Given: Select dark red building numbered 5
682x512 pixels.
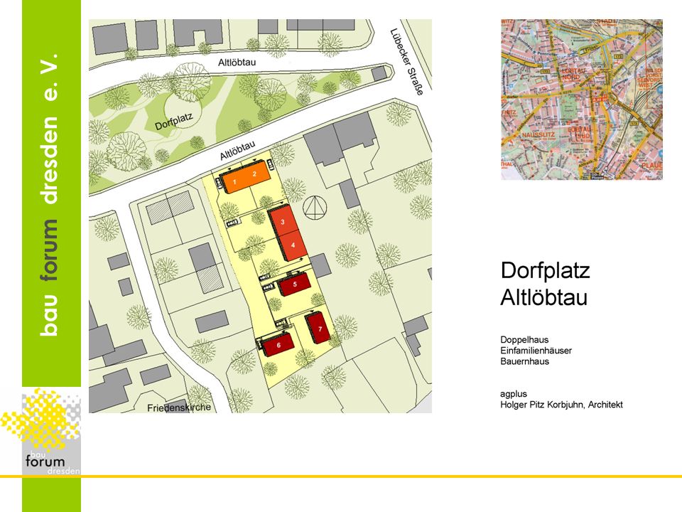Looking at the screenshot, I should (x=295, y=284).
